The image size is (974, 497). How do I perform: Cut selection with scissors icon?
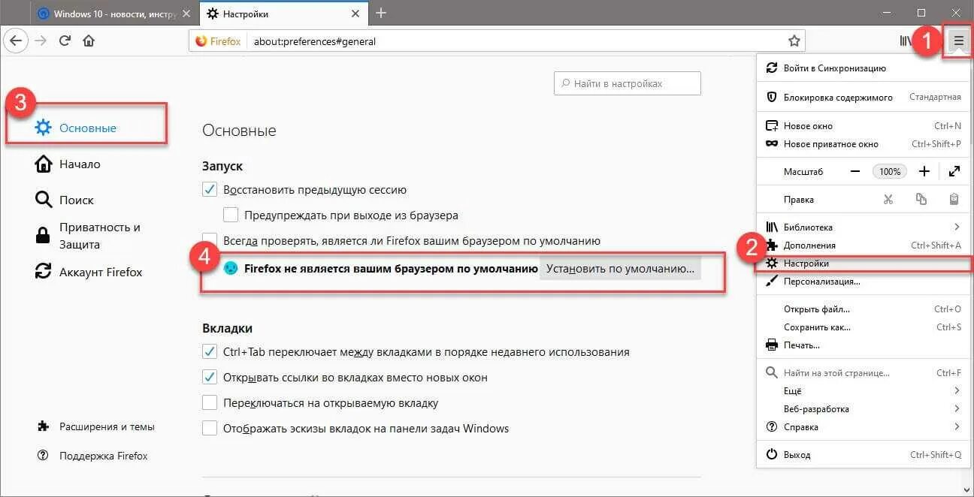tap(888, 200)
